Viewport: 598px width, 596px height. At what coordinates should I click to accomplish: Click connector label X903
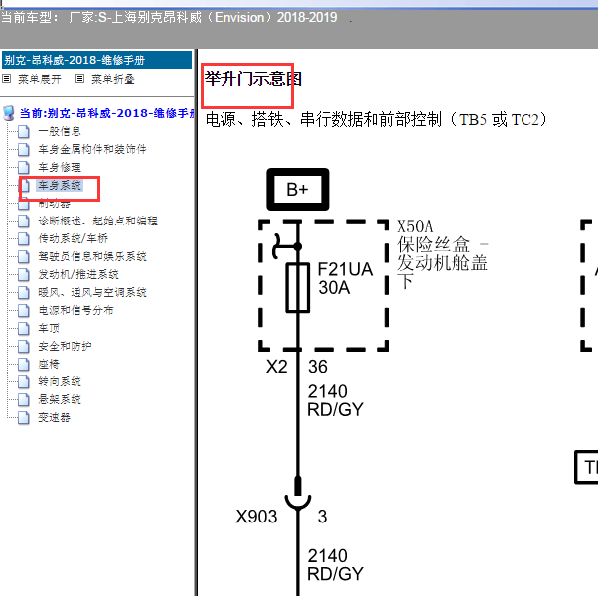tap(256, 517)
